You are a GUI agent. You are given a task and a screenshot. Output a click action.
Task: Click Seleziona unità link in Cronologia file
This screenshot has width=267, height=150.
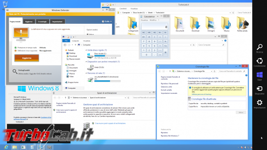tap(166, 87)
